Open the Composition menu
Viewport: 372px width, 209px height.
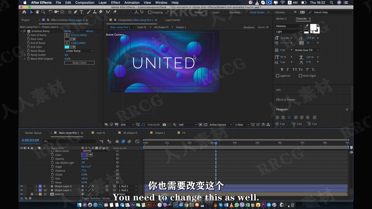85,3
